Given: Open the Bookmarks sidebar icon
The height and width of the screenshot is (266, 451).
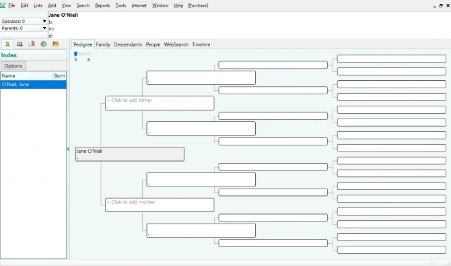Looking at the screenshot, I should pos(32,44).
